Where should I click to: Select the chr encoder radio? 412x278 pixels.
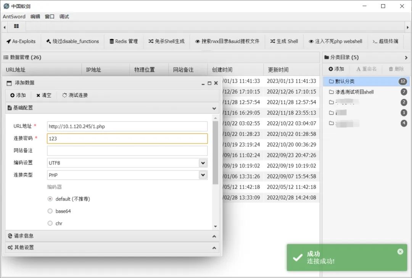coord(50,223)
